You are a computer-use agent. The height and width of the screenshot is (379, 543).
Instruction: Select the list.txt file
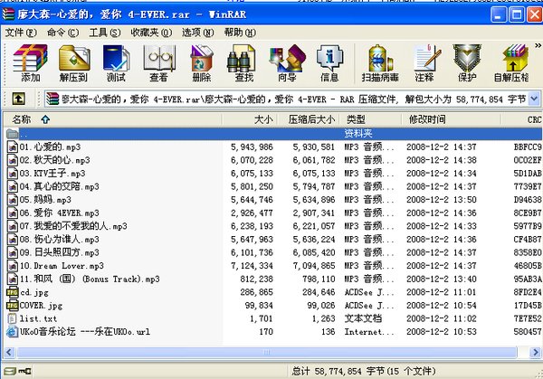(x=274, y=318)
